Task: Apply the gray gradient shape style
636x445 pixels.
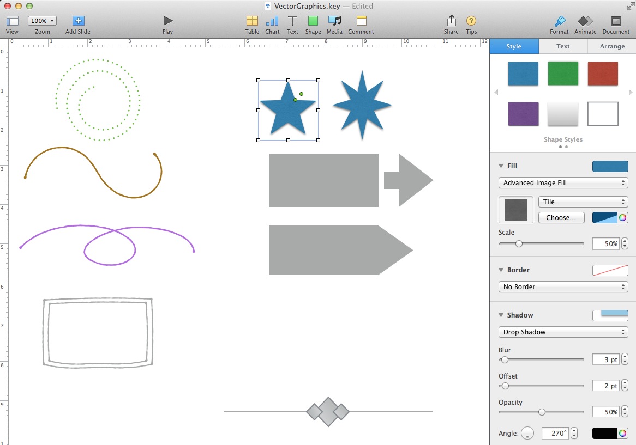Action: (x=563, y=114)
